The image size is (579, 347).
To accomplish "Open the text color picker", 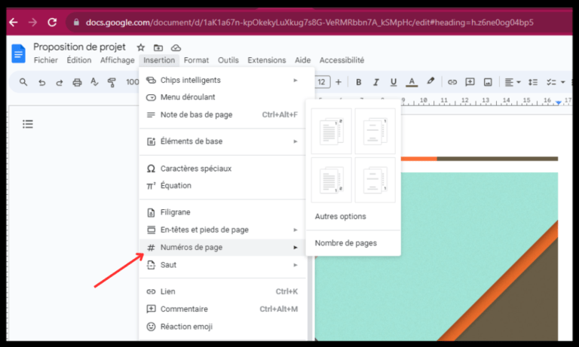I will [412, 82].
